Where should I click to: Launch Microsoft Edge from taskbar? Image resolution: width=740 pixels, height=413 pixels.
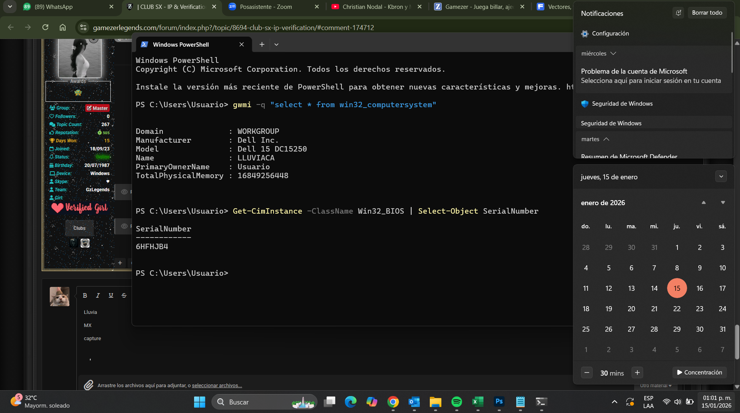(351, 402)
